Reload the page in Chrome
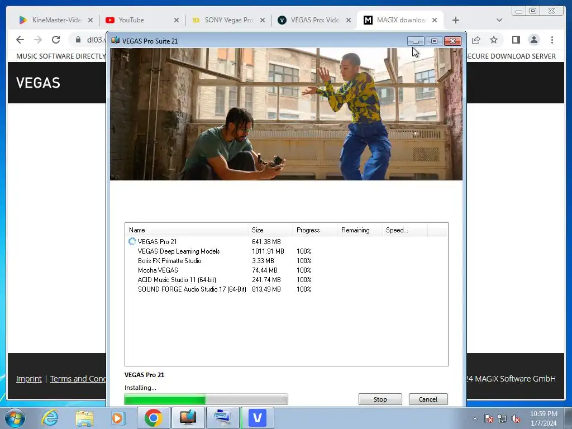The width and height of the screenshot is (572, 429). coord(56,40)
